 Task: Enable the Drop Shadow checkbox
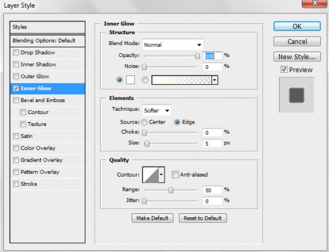click(x=16, y=53)
